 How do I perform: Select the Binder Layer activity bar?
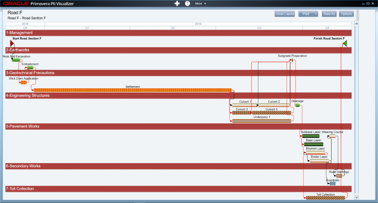pos(319,161)
